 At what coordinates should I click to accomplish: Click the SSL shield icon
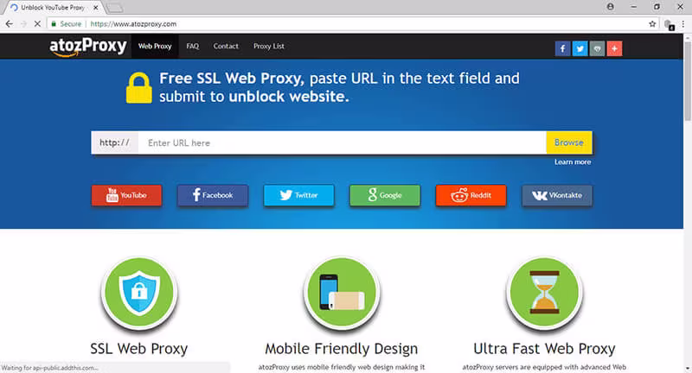139,292
